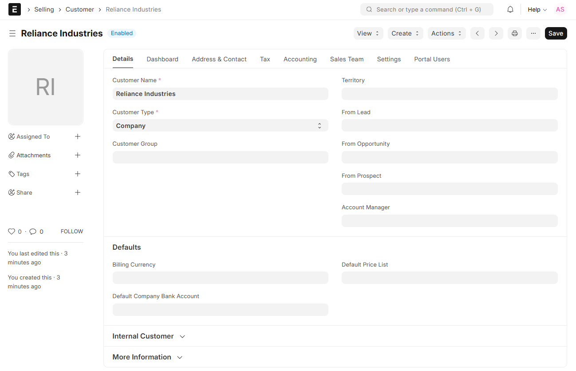The width and height of the screenshot is (576, 371).
Task: Like this document with heart icon
Action: pyautogui.click(x=12, y=231)
